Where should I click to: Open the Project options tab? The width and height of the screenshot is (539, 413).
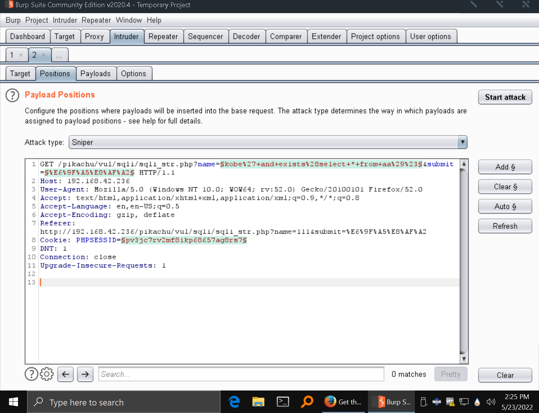coord(375,36)
